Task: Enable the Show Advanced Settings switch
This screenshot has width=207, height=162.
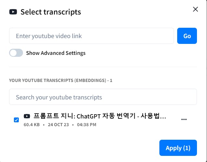Action: tap(16, 53)
